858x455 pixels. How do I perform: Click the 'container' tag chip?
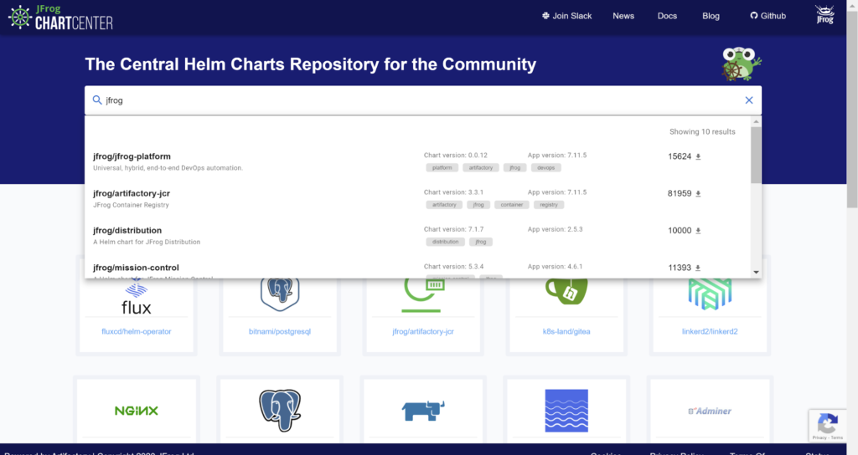511,204
